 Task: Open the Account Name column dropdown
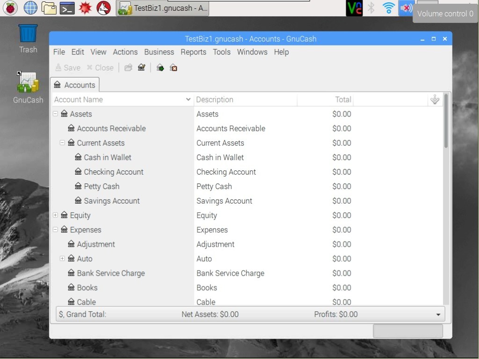point(189,99)
